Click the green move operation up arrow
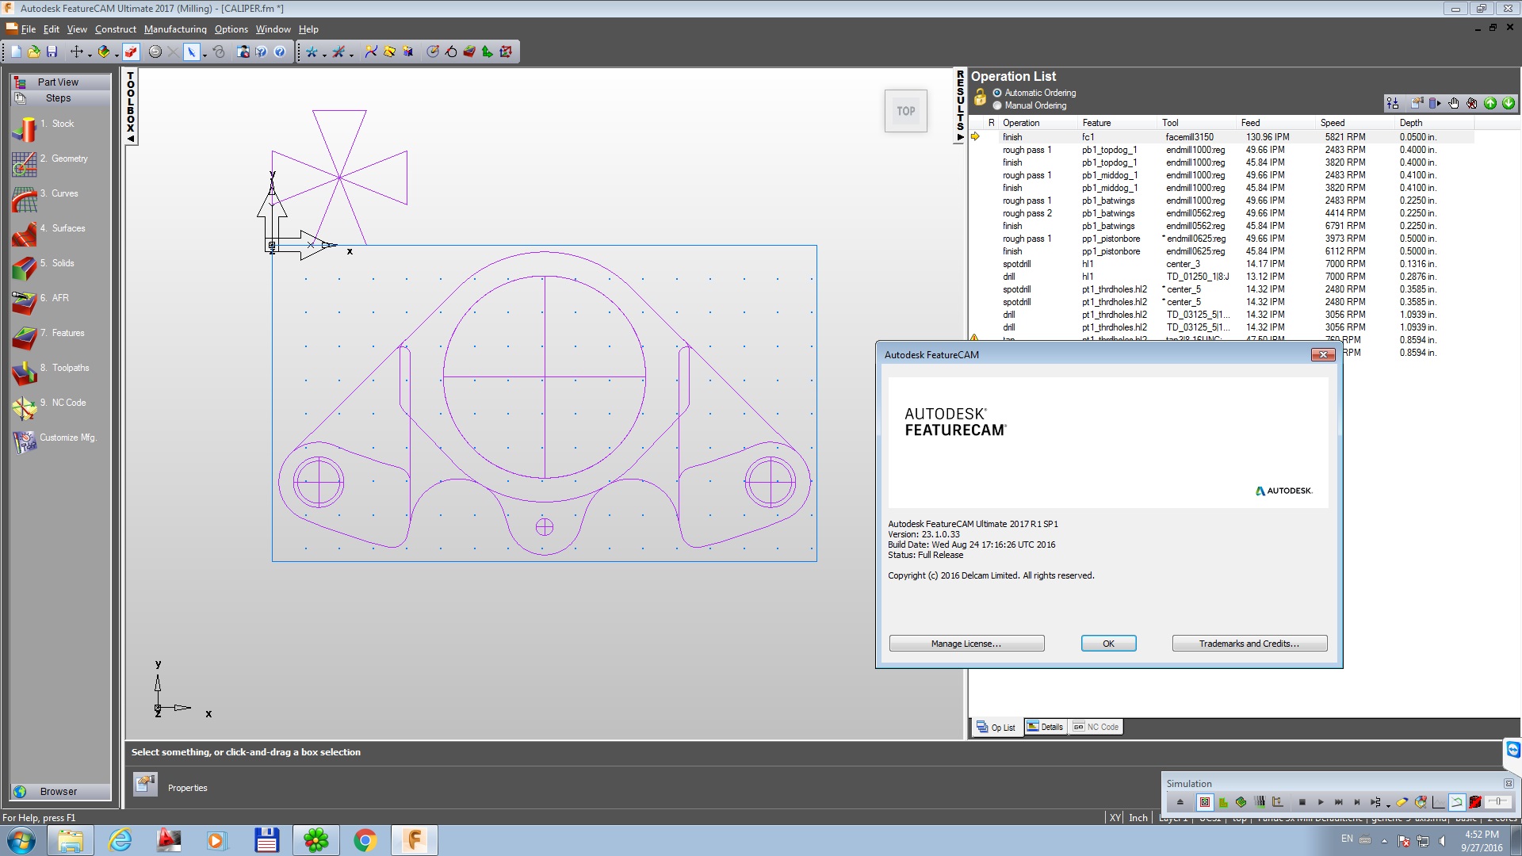 click(1490, 103)
